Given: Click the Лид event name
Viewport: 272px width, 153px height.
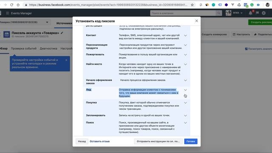Looking at the screenshot, I should [88, 90].
